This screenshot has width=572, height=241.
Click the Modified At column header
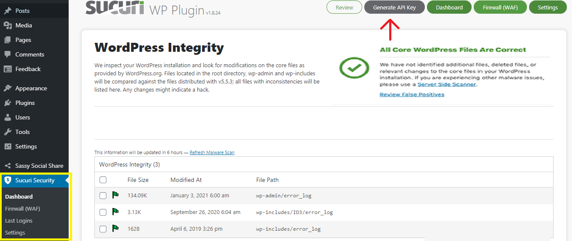point(186,180)
